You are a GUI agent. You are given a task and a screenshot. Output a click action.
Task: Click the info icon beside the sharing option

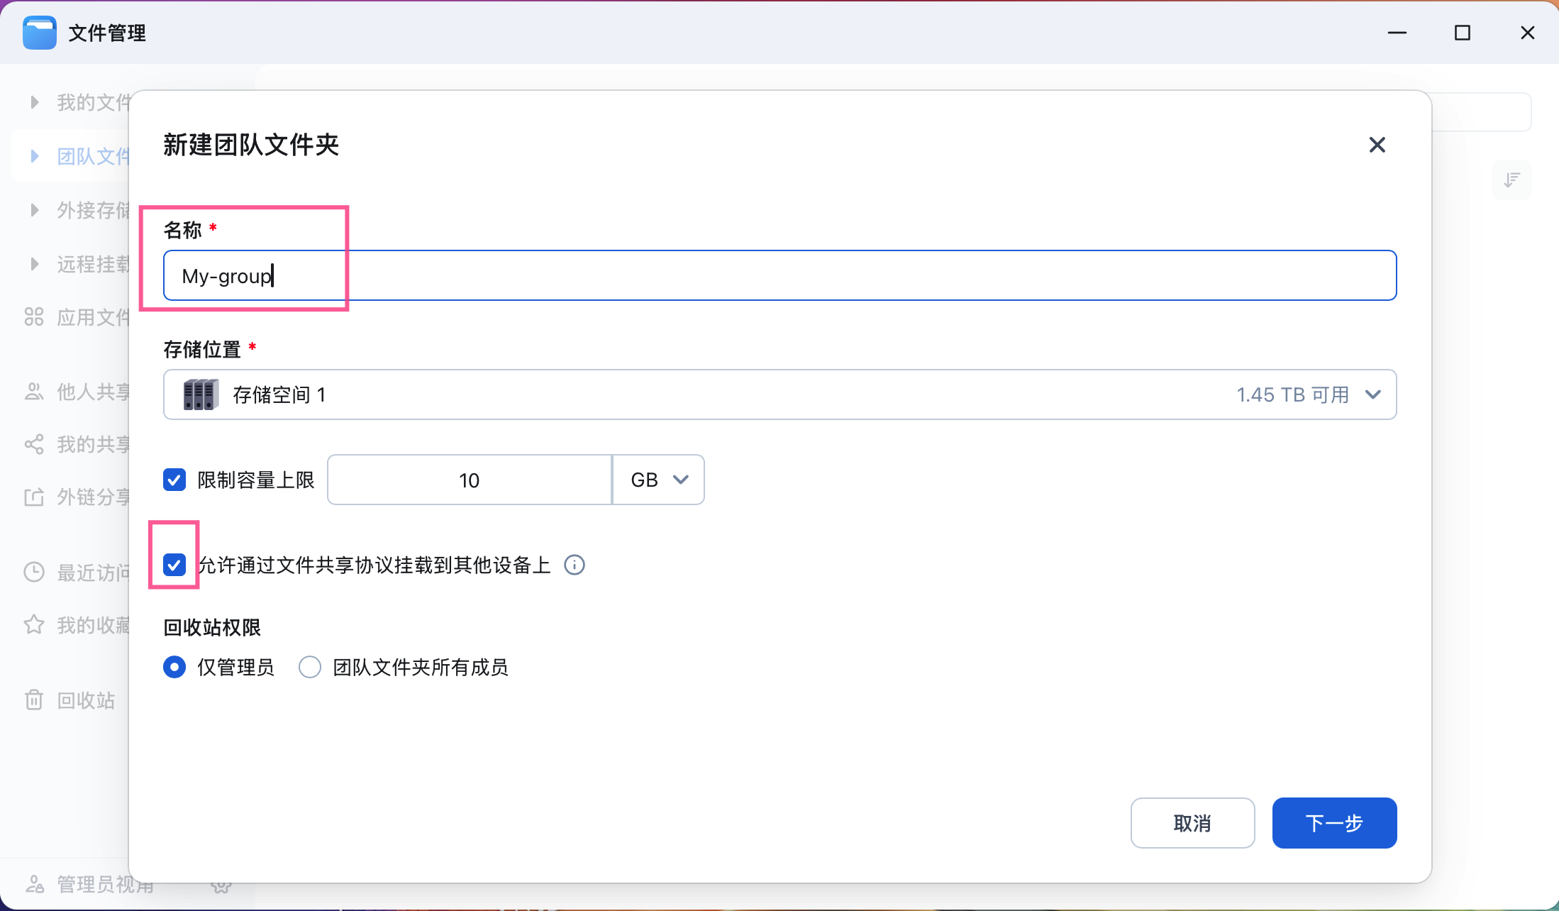click(574, 565)
